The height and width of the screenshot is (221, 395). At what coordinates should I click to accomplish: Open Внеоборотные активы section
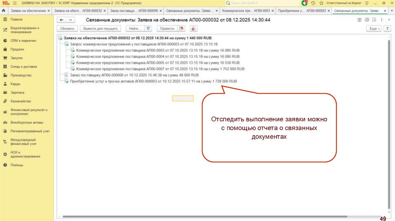click(27, 122)
